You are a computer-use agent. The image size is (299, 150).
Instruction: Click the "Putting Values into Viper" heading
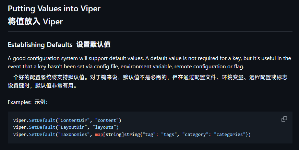pyautogui.click(x=54, y=9)
